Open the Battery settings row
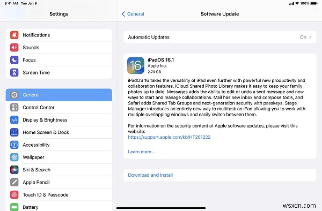The height and width of the screenshot is (211, 322). pyautogui.click(x=59, y=206)
